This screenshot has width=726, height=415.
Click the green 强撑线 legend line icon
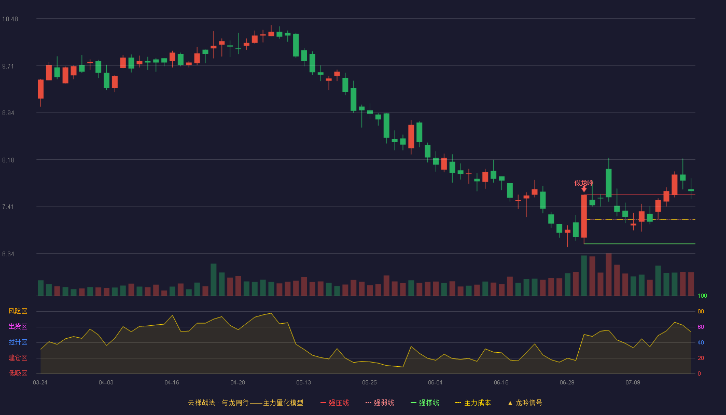[x=413, y=403]
